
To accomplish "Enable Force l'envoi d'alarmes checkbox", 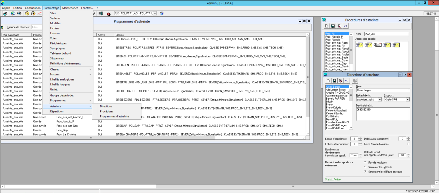I will 408,144.
